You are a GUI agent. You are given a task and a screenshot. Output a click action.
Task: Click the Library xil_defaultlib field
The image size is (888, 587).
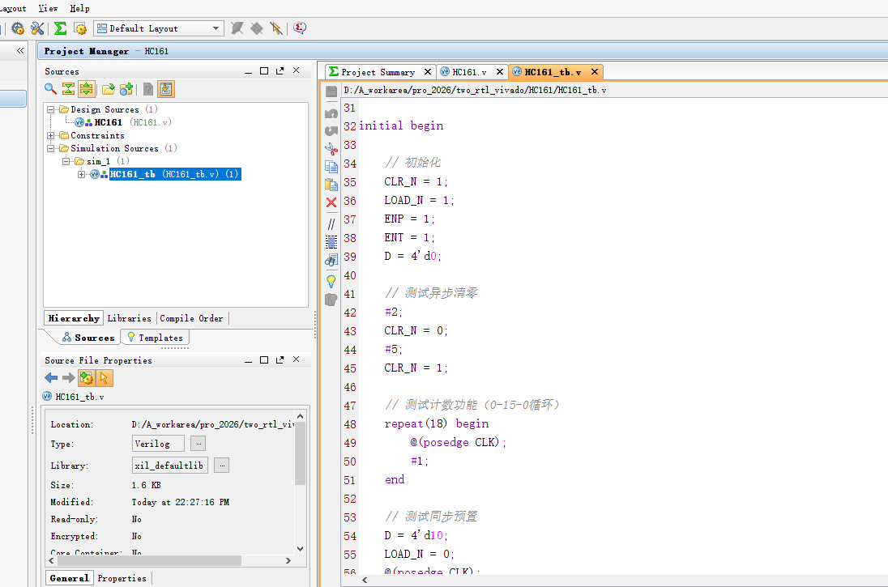[170, 466]
